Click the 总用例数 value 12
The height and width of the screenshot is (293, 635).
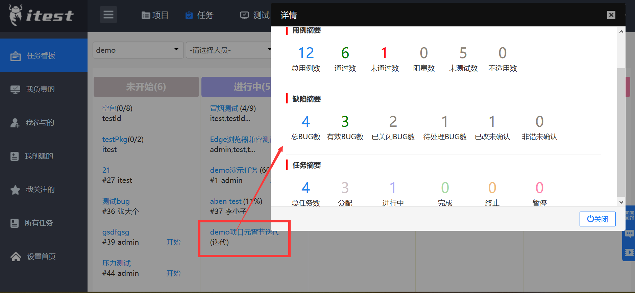point(306,53)
